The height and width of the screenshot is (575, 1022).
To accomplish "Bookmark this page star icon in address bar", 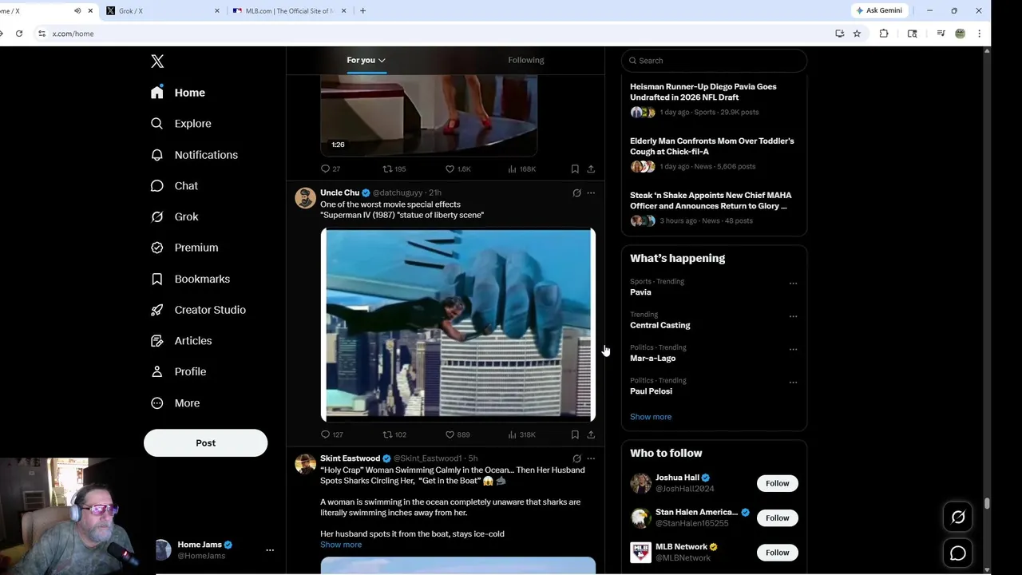I will click(x=857, y=34).
